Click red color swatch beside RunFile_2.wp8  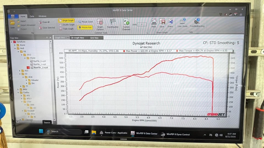point(28,67)
